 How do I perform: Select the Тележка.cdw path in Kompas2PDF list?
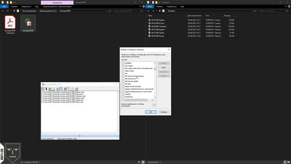pos(64,96)
